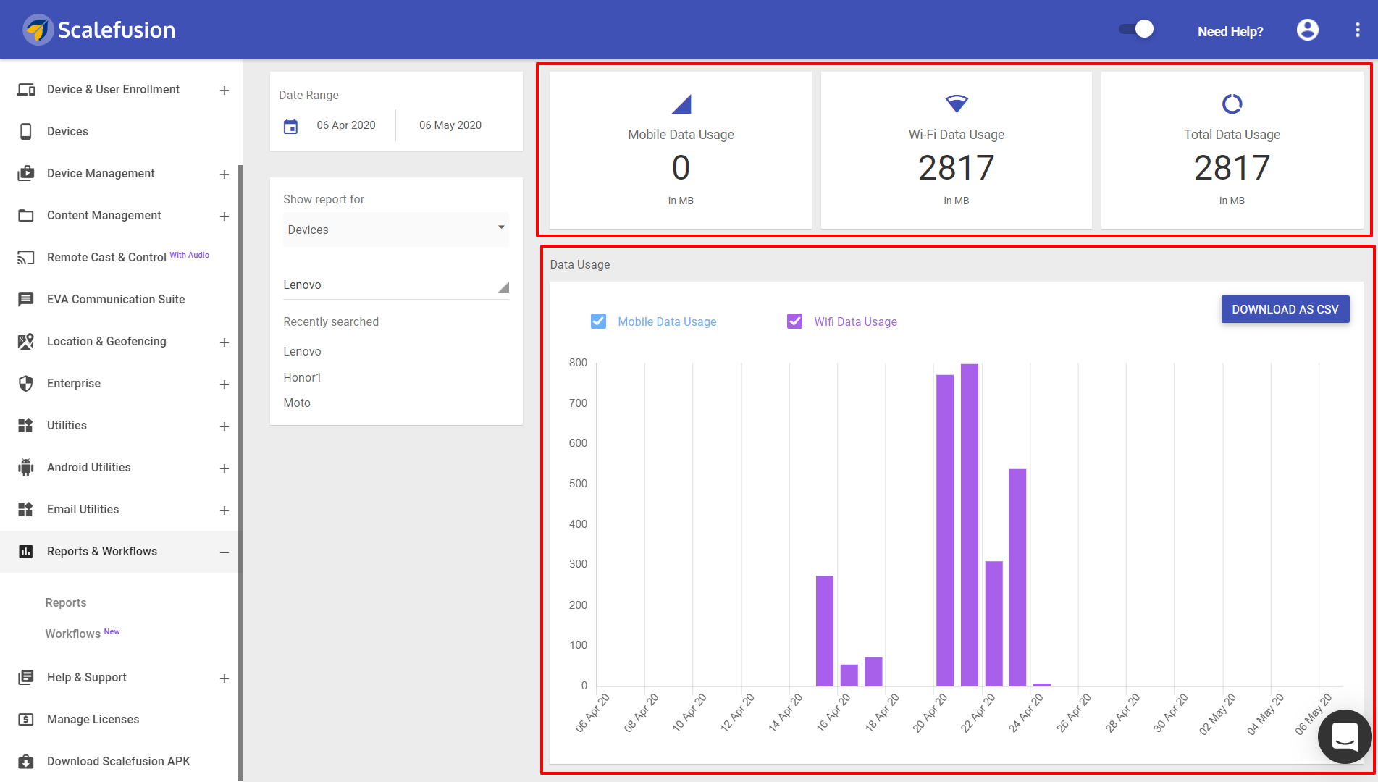1378x782 pixels.
Task: Expand the Utilities section
Action: 224,426
